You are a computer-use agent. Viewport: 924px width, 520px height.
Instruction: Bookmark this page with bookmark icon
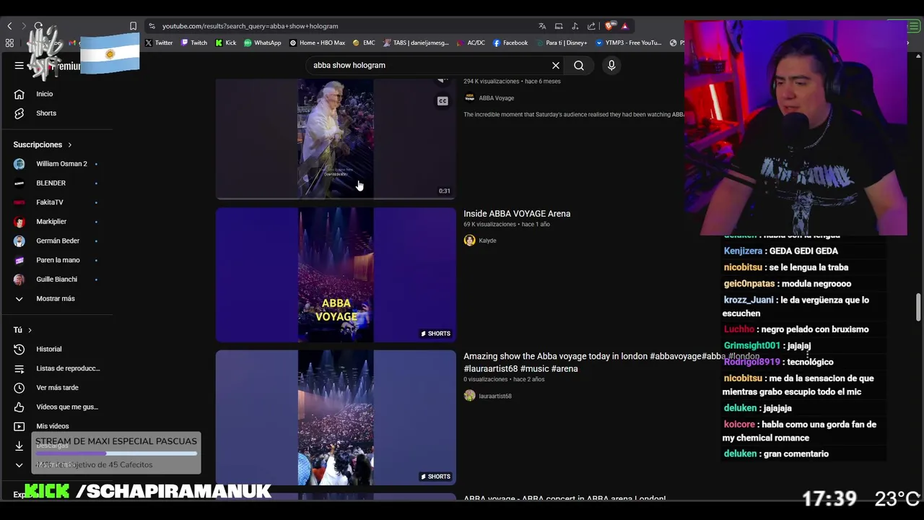(x=133, y=26)
